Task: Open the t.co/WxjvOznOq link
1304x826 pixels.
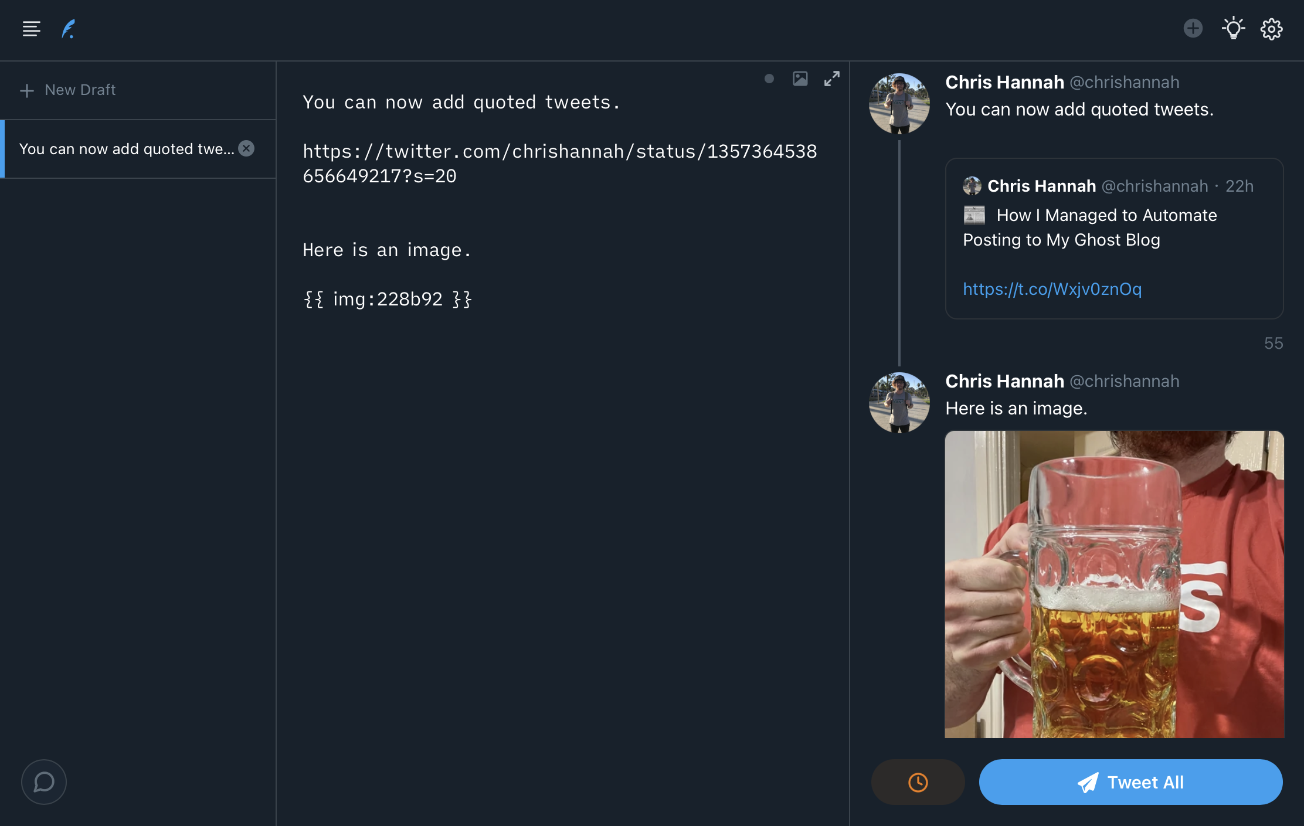Action: [1052, 289]
